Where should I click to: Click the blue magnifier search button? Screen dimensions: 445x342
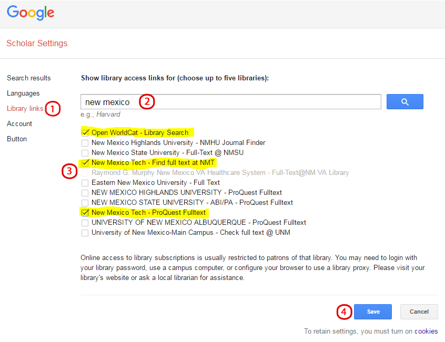(x=404, y=102)
